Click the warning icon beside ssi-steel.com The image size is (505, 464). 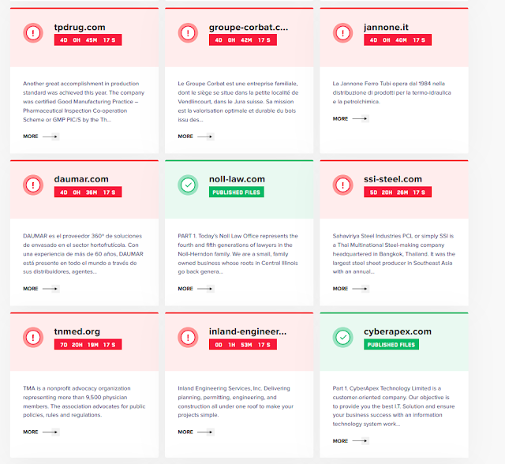click(342, 185)
